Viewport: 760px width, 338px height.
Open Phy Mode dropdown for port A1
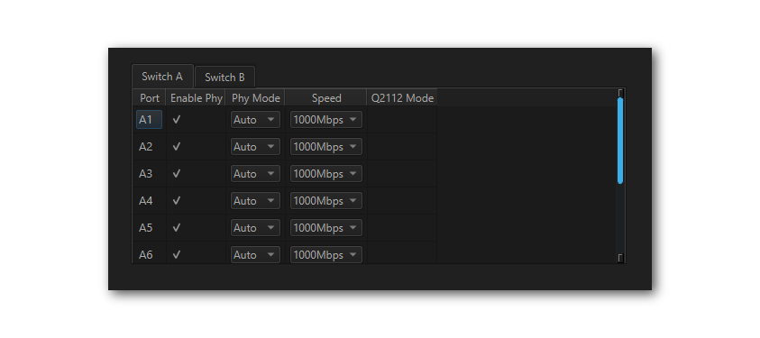255,120
